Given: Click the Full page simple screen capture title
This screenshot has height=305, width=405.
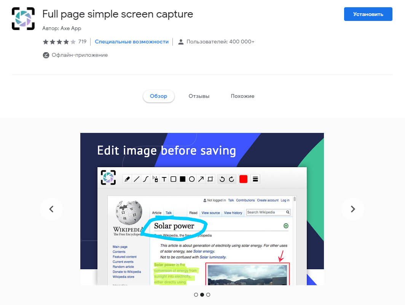Looking at the screenshot, I should click(118, 14).
